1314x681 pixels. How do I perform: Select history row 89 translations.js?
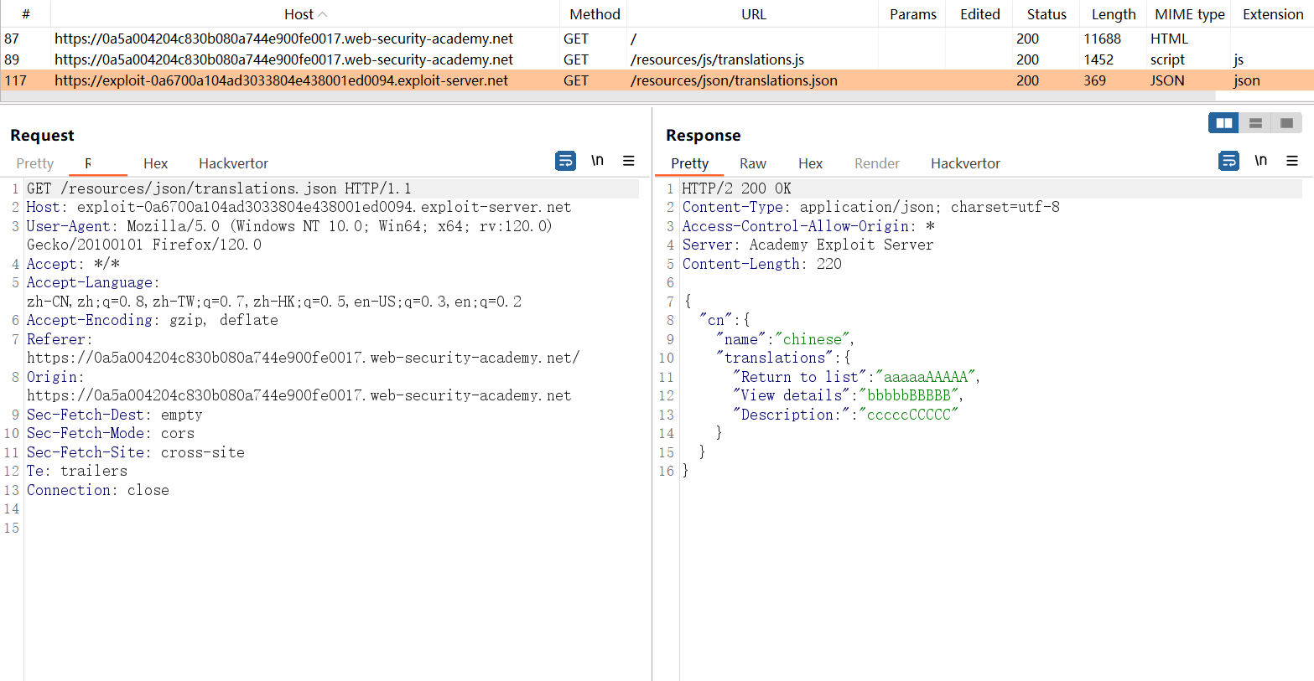[657, 59]
